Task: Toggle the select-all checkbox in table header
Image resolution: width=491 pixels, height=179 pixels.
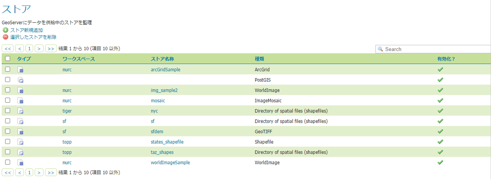Action: click(8, 59)
